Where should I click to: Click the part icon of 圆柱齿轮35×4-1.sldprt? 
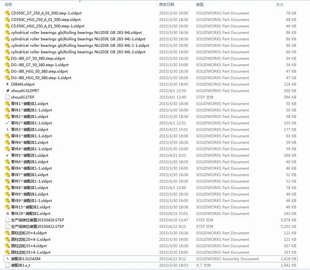[x=7, y=252]
